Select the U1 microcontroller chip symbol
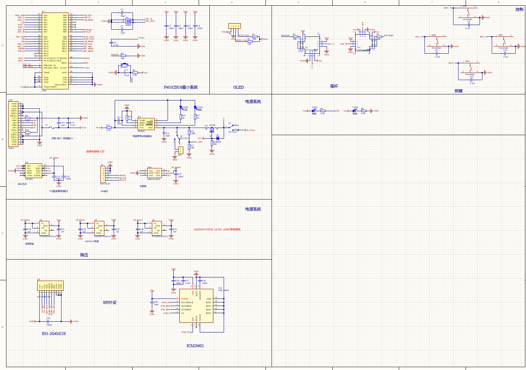This screenshot has height=370, width=526. click(55, 51)
